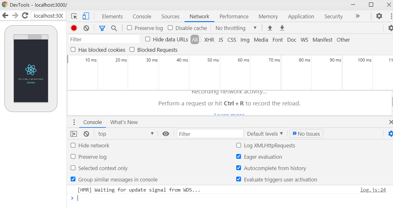393x207 pixels.
Task: Enable the Preserve log checkbox
Action: point(129,28)
